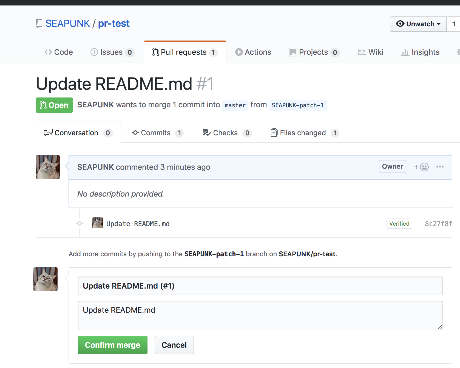Edit the merge commit title field
The width and height of the screenshot is (460, 368).
coord(260,286)
